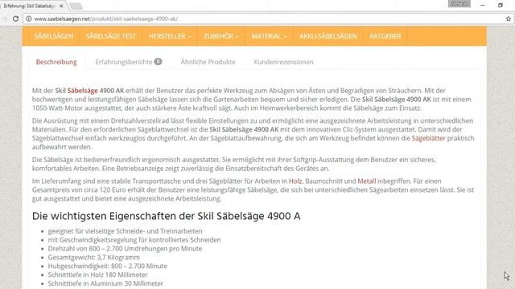Open AKKU-SÄBELSÄGEN navigation item
The width and height of the screenshot is (515, 289).
328,36
